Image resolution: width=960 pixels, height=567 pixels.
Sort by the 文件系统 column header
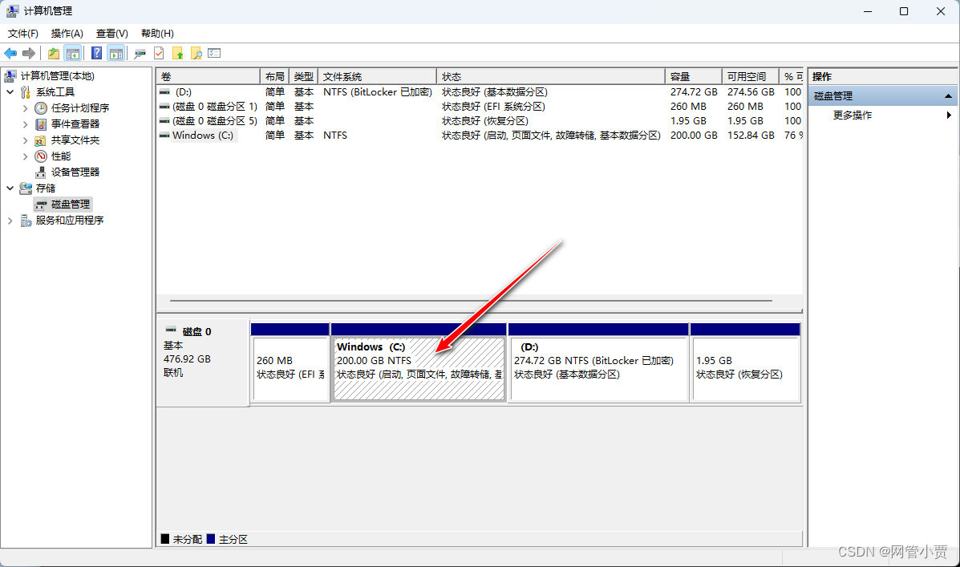[x=377, y=76]
